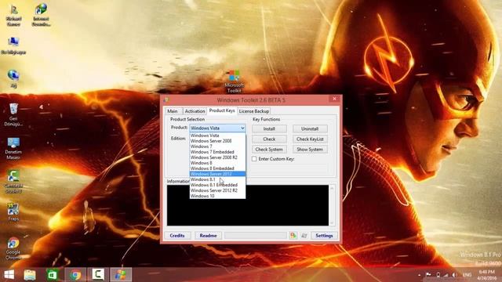Pick Windows 7 Embedded option
This screenshot has height=282, width=502.
(218, 152)
